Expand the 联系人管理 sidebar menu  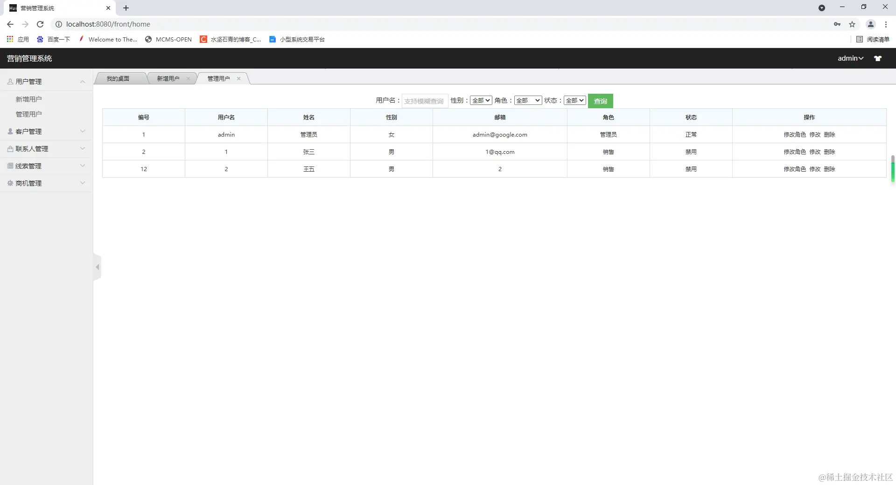tap(46, 149)
